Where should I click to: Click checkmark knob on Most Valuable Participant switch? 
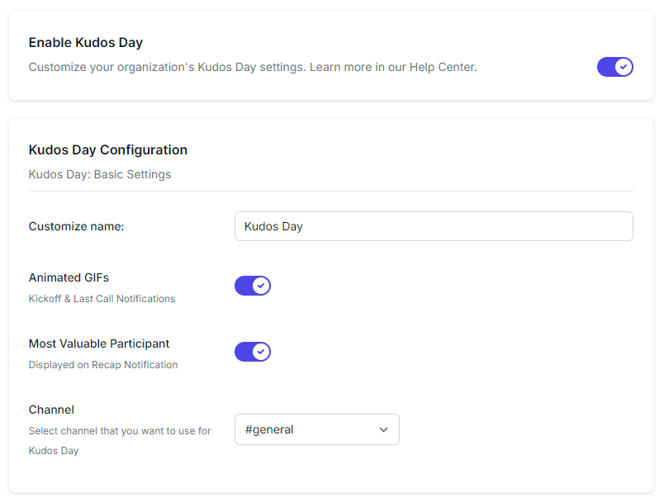[261, 352]
